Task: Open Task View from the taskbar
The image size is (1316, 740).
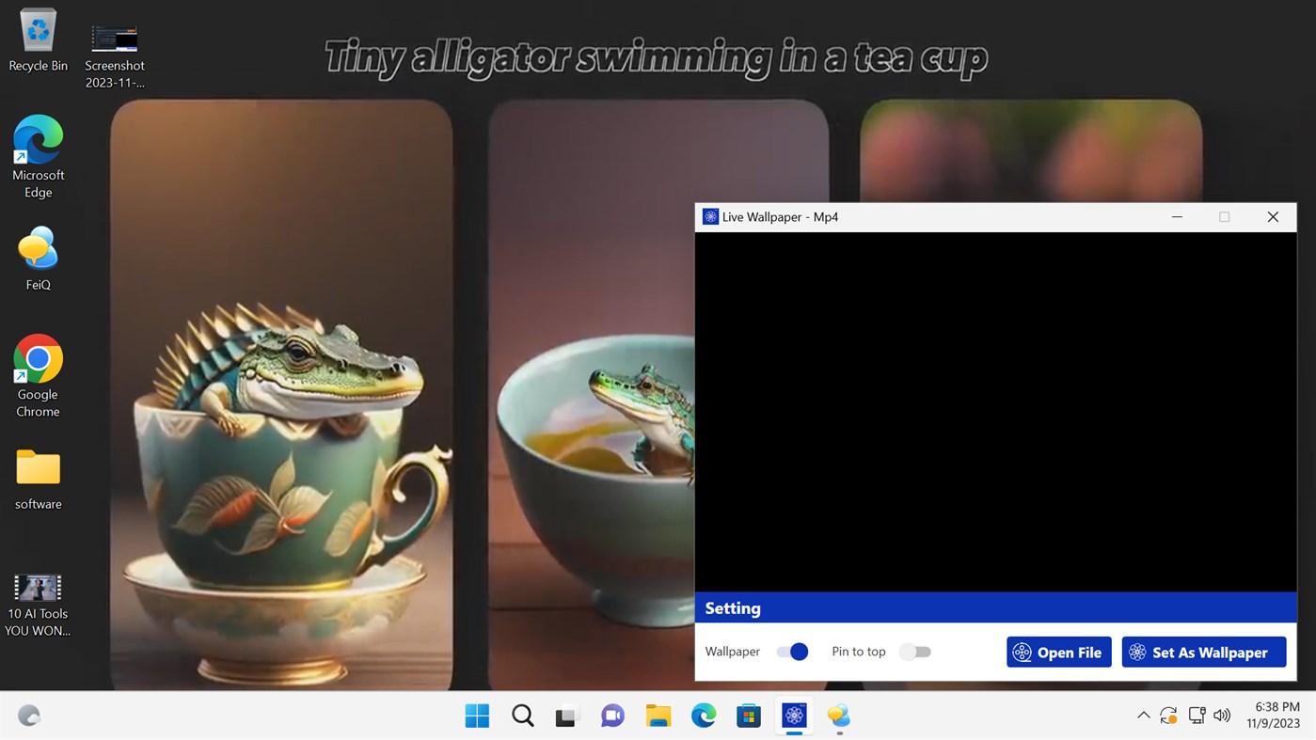Action: coord(567,715)
